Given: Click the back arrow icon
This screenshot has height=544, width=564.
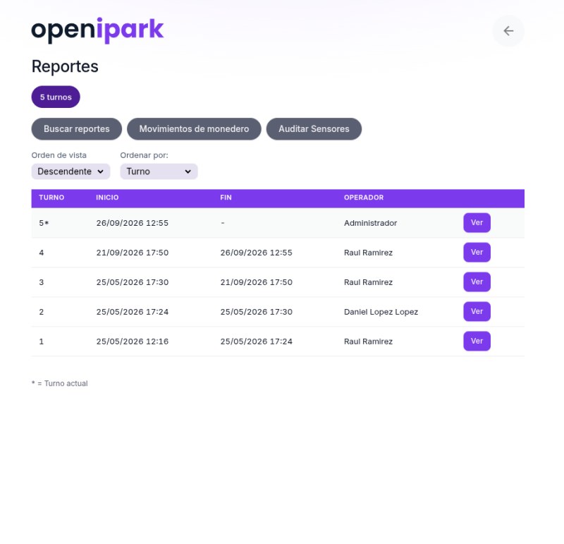Looking at the screenshot, I should [x=508, y=31].
